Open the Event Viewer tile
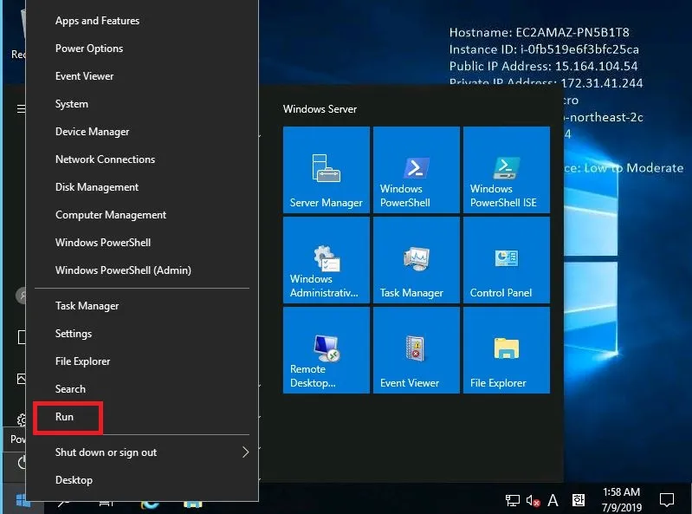692x514 pixels. pos(417,350)
